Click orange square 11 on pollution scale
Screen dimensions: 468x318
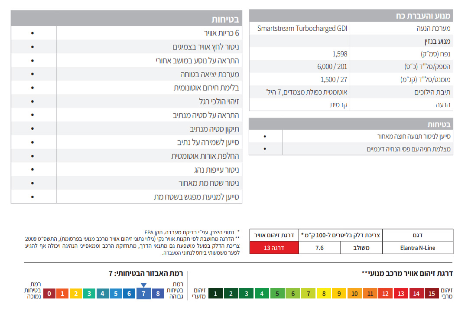point(370,294)
